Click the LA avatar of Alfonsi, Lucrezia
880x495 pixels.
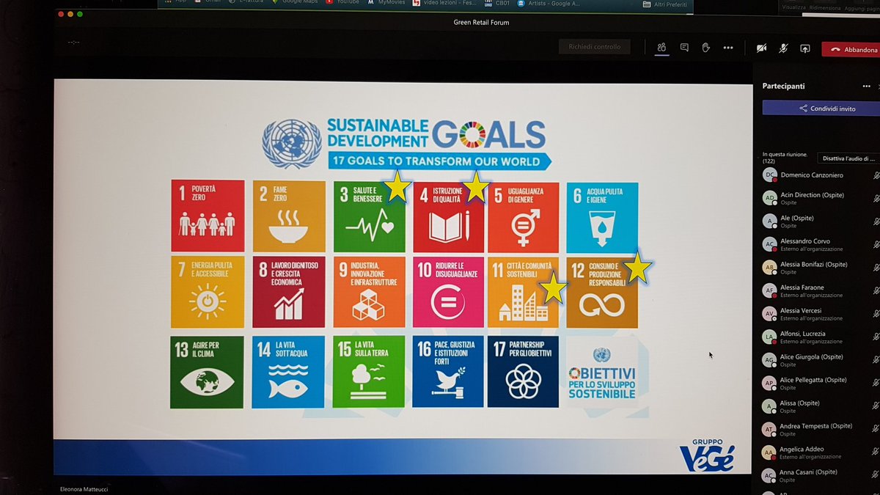769,337
